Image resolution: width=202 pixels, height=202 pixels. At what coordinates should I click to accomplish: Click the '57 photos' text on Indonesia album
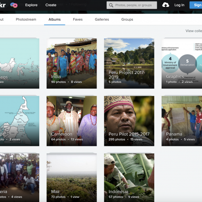[x=116, y=197]
